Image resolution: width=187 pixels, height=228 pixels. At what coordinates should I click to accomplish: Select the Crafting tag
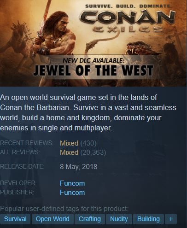[x=90, y=219]
